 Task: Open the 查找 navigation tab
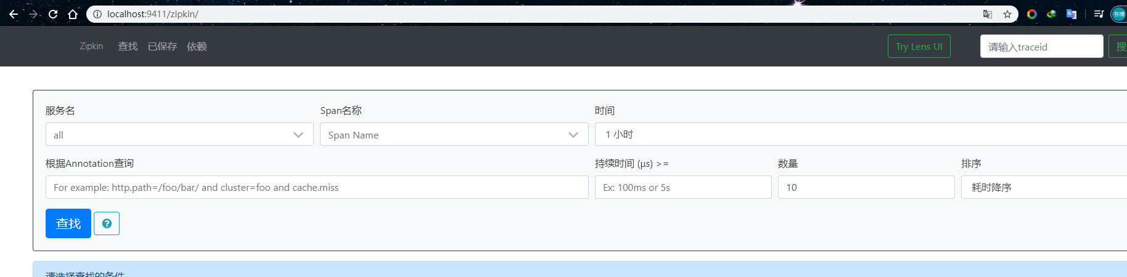(128, 46)
